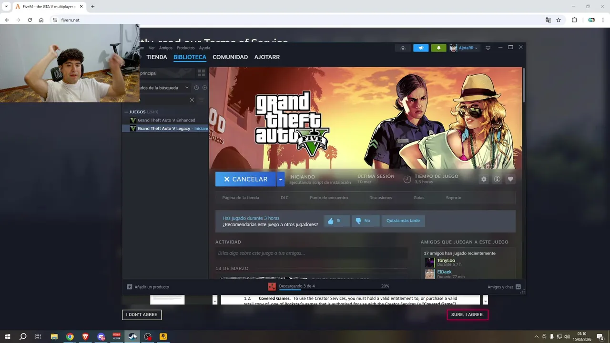Open the DLC link

pos(285,198)
